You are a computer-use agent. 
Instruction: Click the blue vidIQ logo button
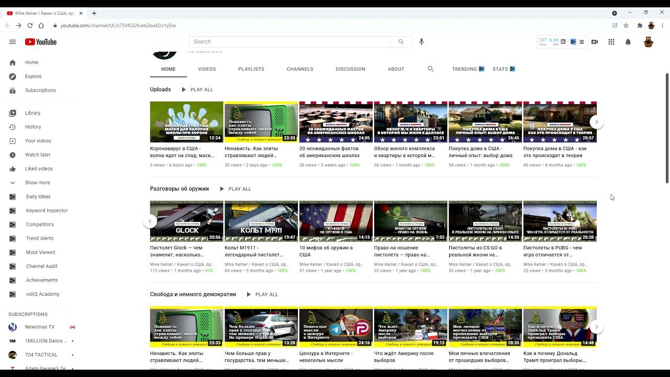click(x=573, y=42)
